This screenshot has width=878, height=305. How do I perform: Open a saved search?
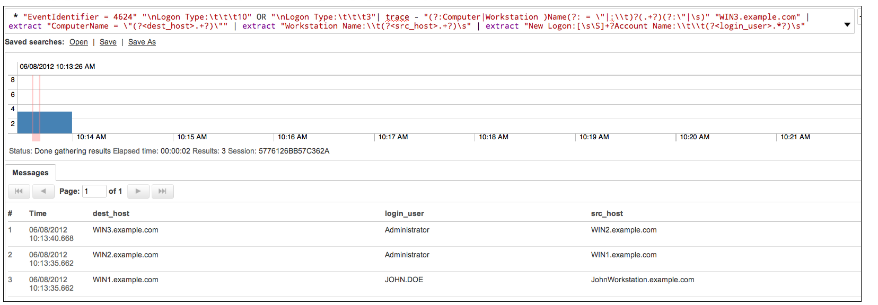[x=78, y=42]
